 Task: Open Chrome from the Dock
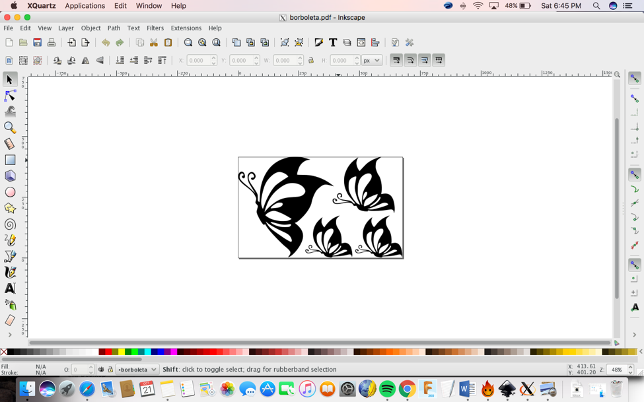tap(407, 388)
